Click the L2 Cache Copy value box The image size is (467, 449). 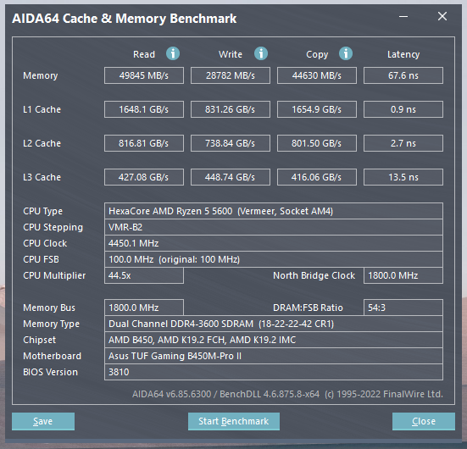[317, 143]
